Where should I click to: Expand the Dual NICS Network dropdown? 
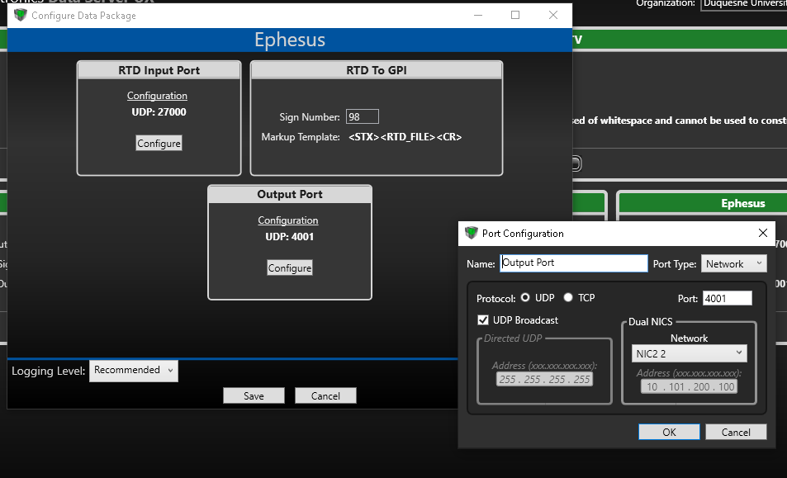689,353
